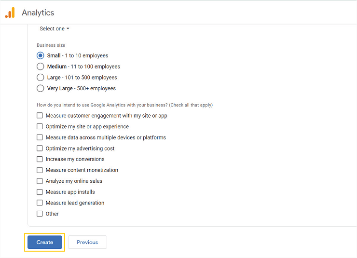Check Measure customer engagement with my site
This screenshot has width=357, height=258.
point(40,115)
